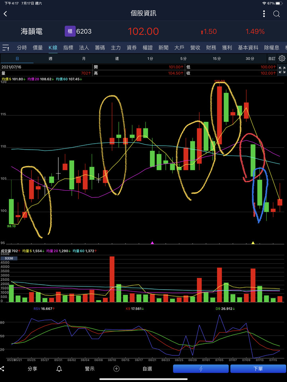Select the 15分 interval
The width and height of the screenshot is (287, 382).
click(216, 58)
